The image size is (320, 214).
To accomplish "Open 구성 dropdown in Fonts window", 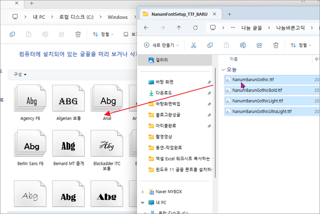I will pyautogui.click(x=20, y=74).
